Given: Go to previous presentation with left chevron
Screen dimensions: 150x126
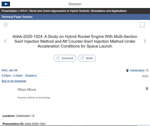Looking at the screenshot, I should pyautogui.click(x=5, y=41).
